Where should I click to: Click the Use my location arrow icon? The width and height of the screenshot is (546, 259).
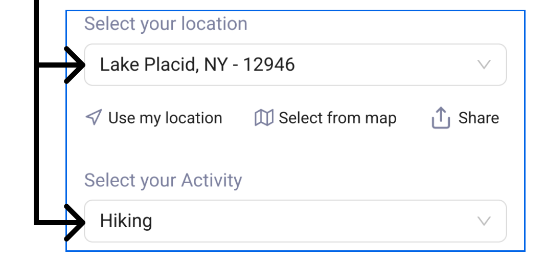pyautogui.click(x=93, y=118)
